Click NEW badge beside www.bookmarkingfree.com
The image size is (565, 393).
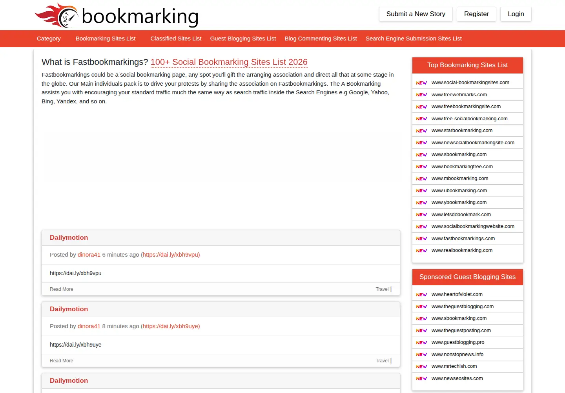click(421, 167)
